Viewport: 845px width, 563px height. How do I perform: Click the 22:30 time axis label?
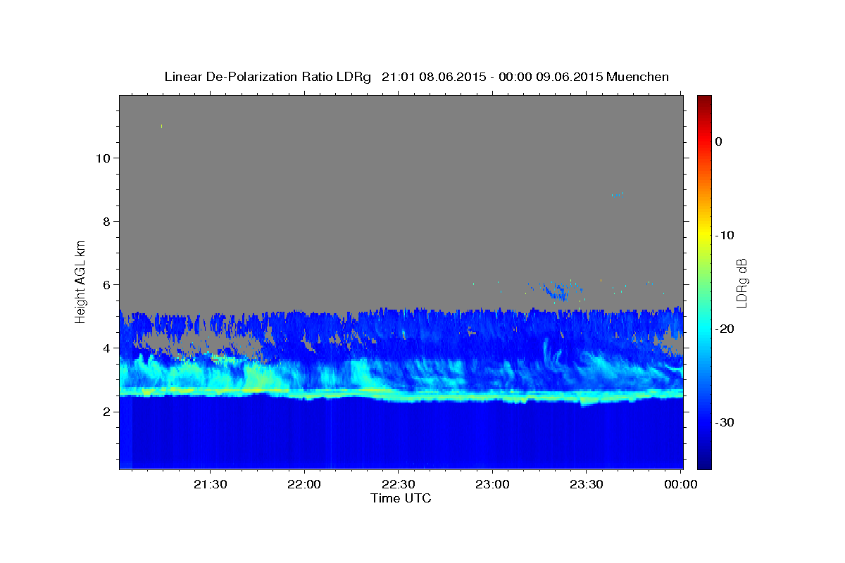399,485
